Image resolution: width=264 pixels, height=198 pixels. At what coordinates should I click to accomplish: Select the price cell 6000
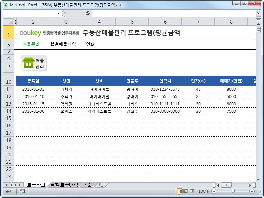coord(231,104)
